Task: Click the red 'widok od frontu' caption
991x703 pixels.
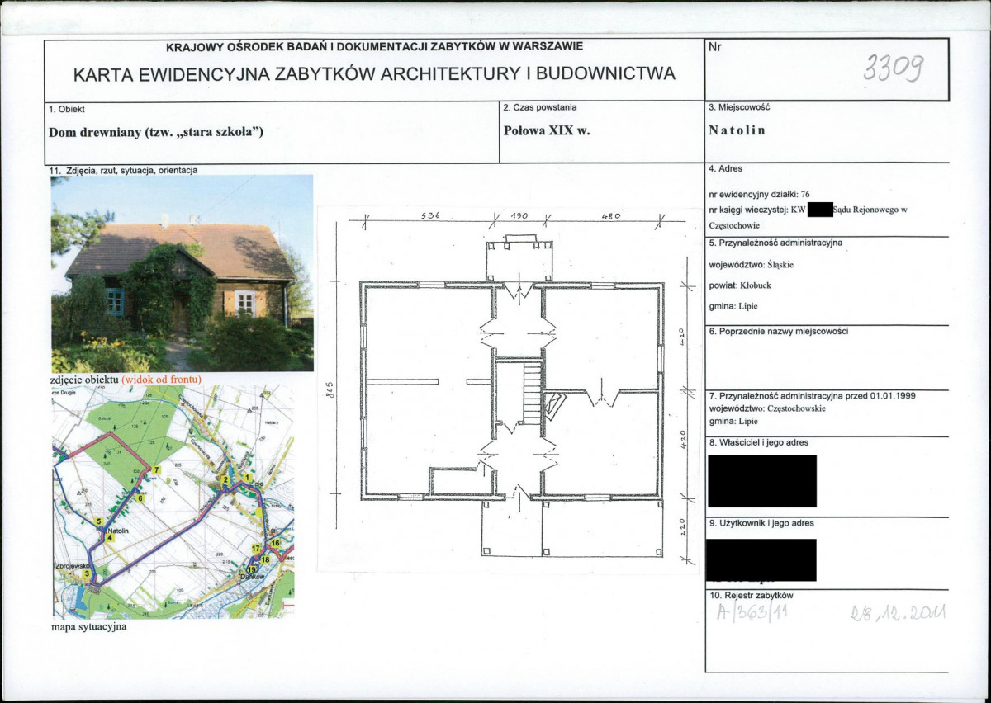Action: pos(162,380)
